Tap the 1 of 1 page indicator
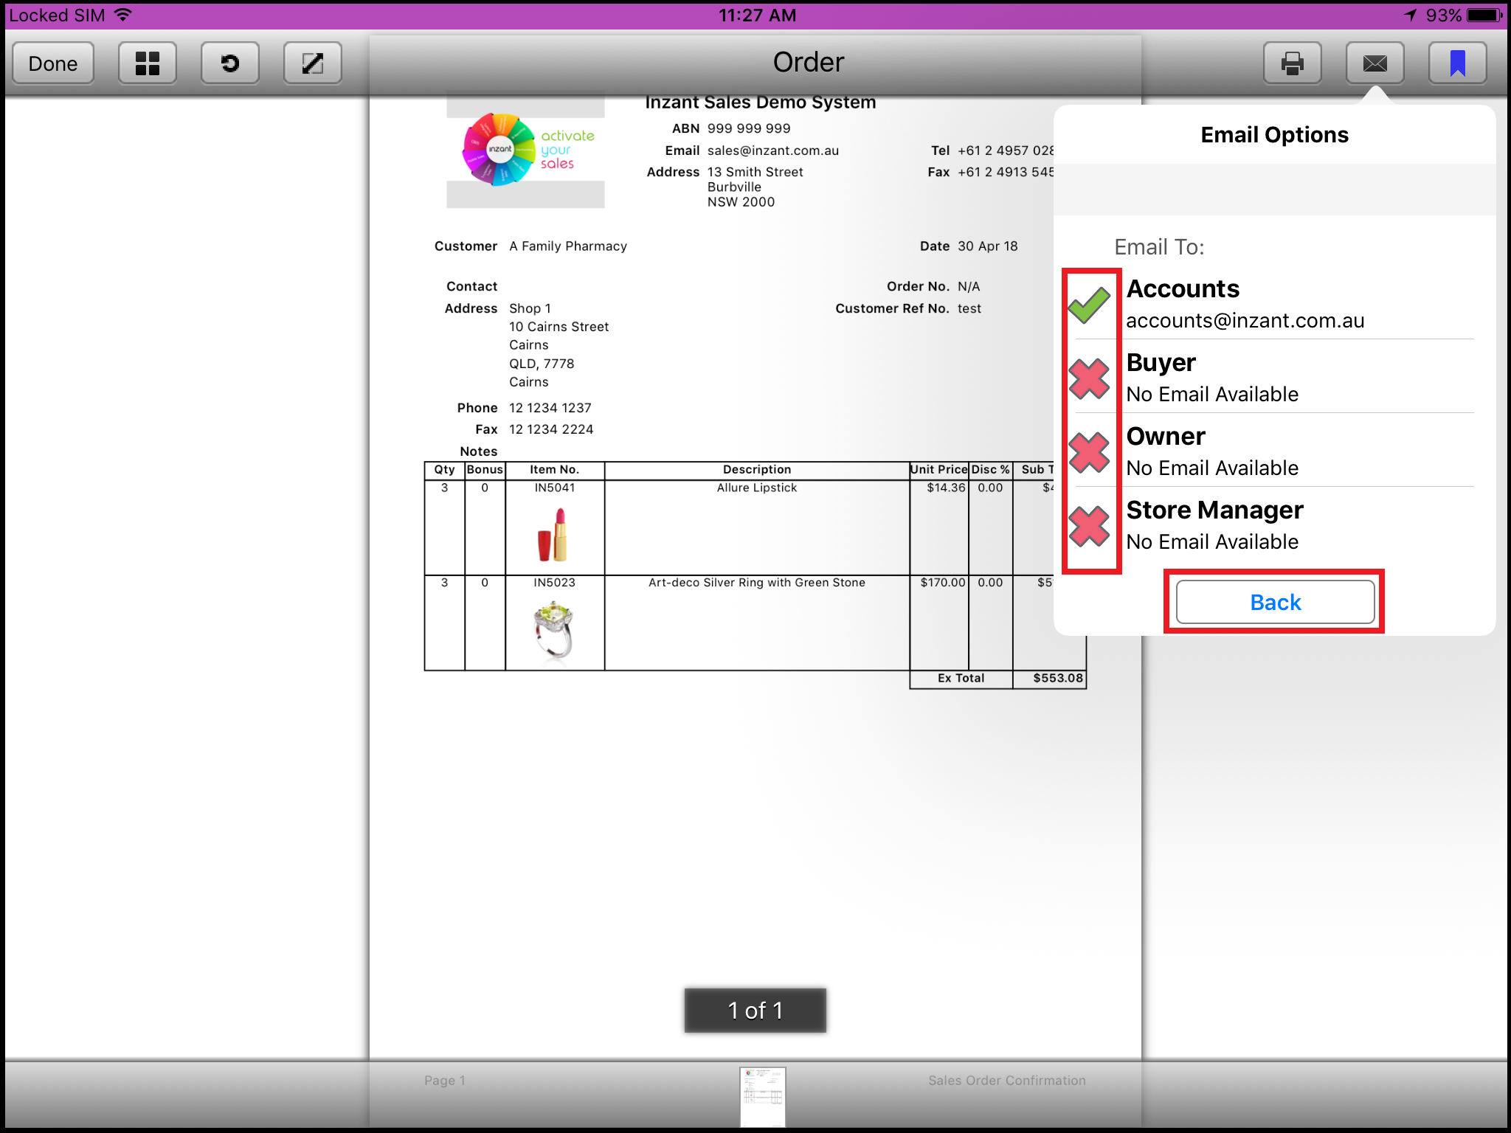Viewport: 1511px width, 1133px height. click(755, 1010)
